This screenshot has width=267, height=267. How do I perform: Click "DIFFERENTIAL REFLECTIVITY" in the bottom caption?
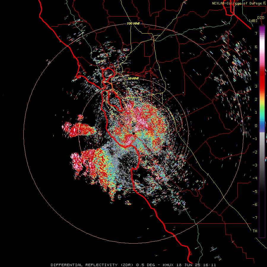click(x=84, y=265)
